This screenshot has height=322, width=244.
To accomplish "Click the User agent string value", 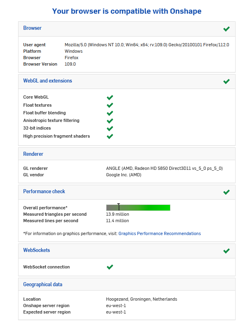I will 147,45.
